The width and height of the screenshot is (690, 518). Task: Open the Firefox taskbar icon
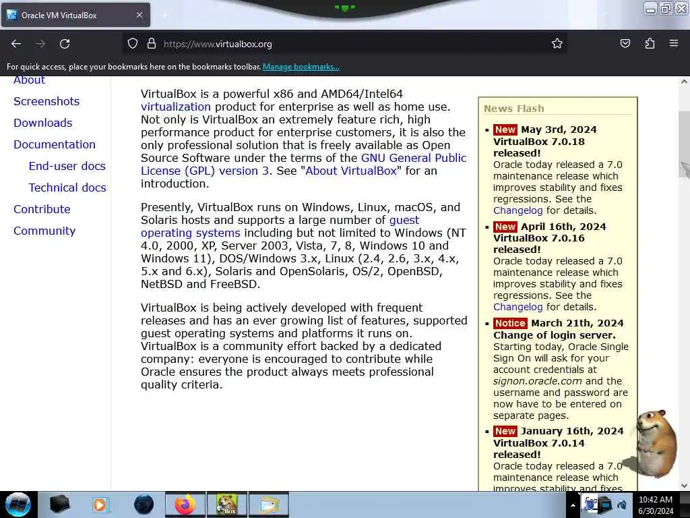click(185, 505)
